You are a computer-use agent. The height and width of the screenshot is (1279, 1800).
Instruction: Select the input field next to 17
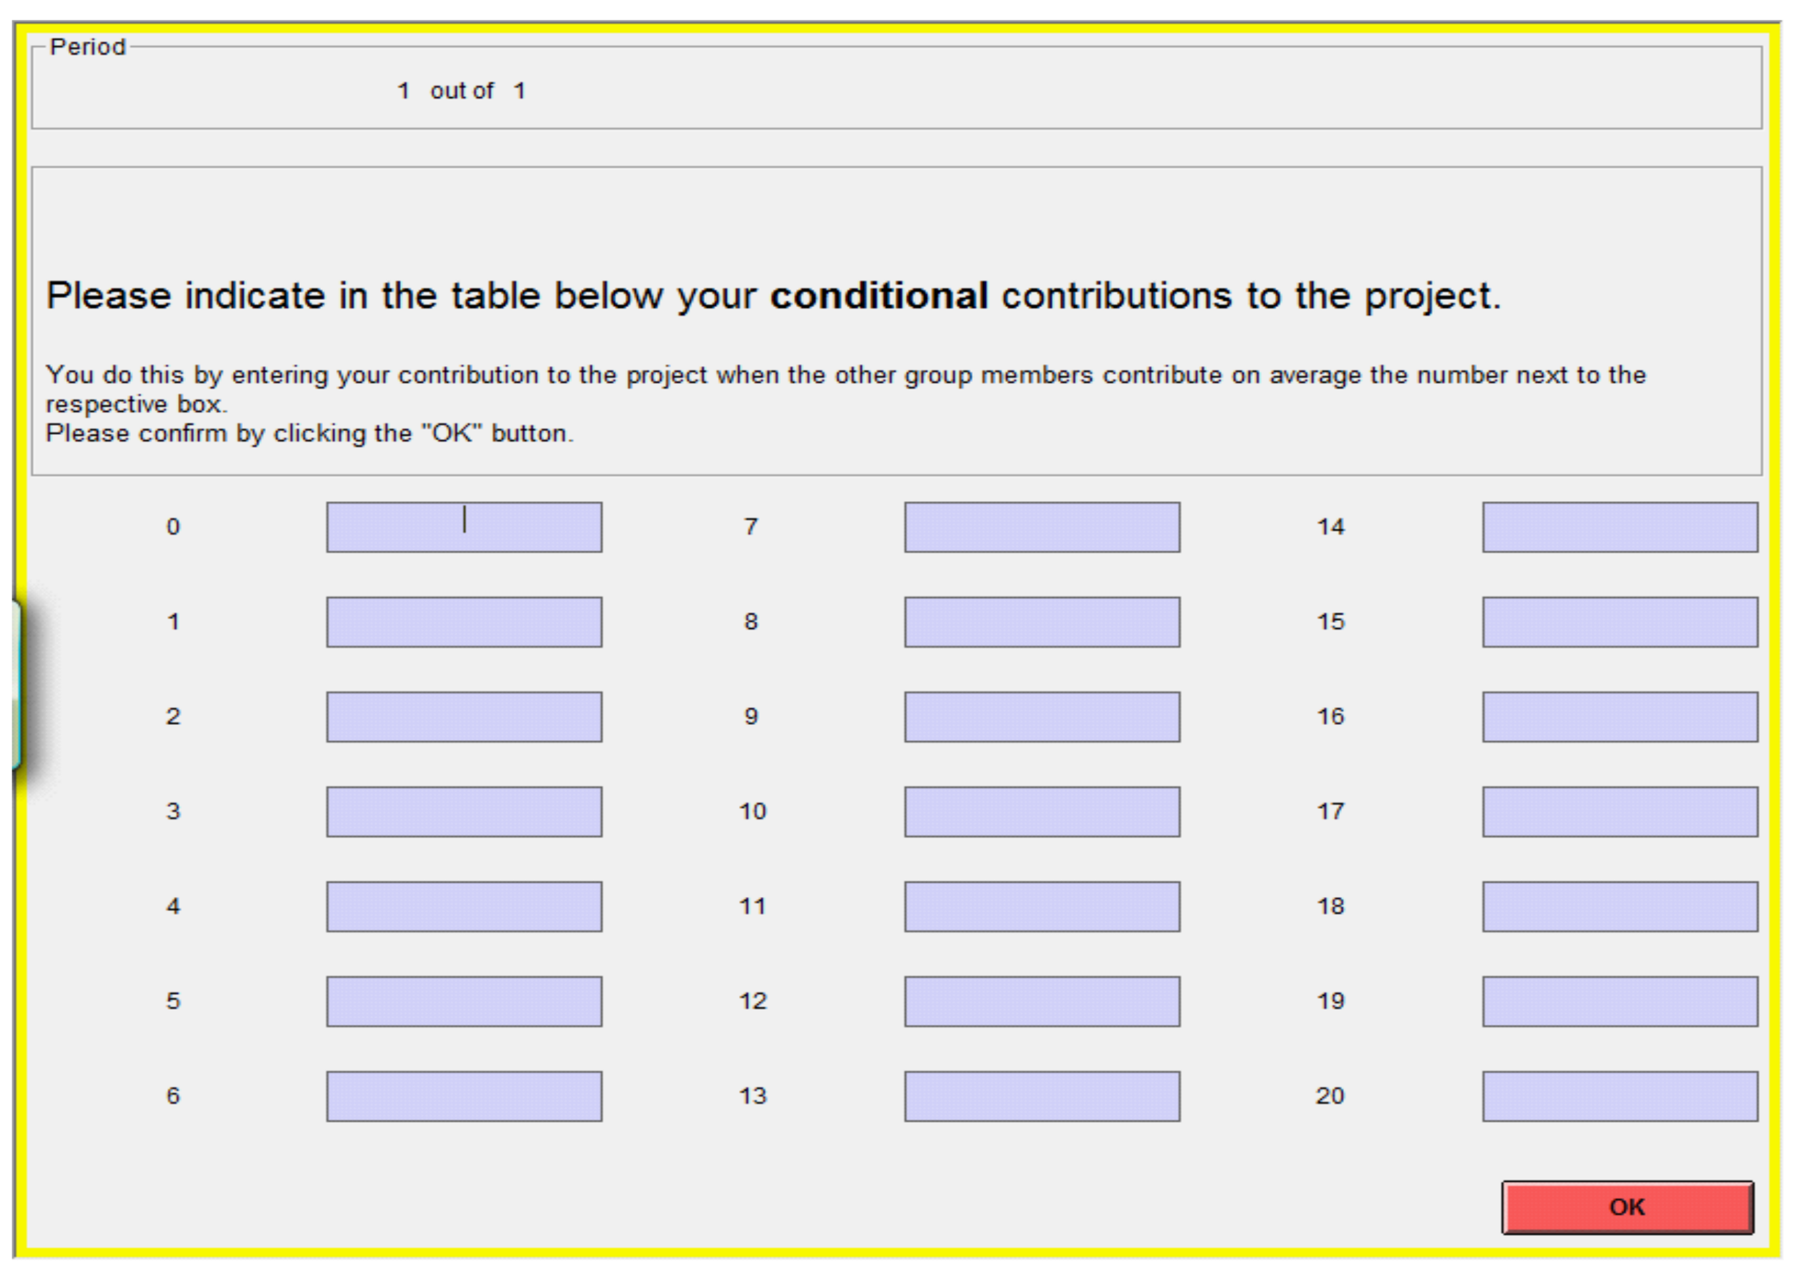tap(1620, 811)
